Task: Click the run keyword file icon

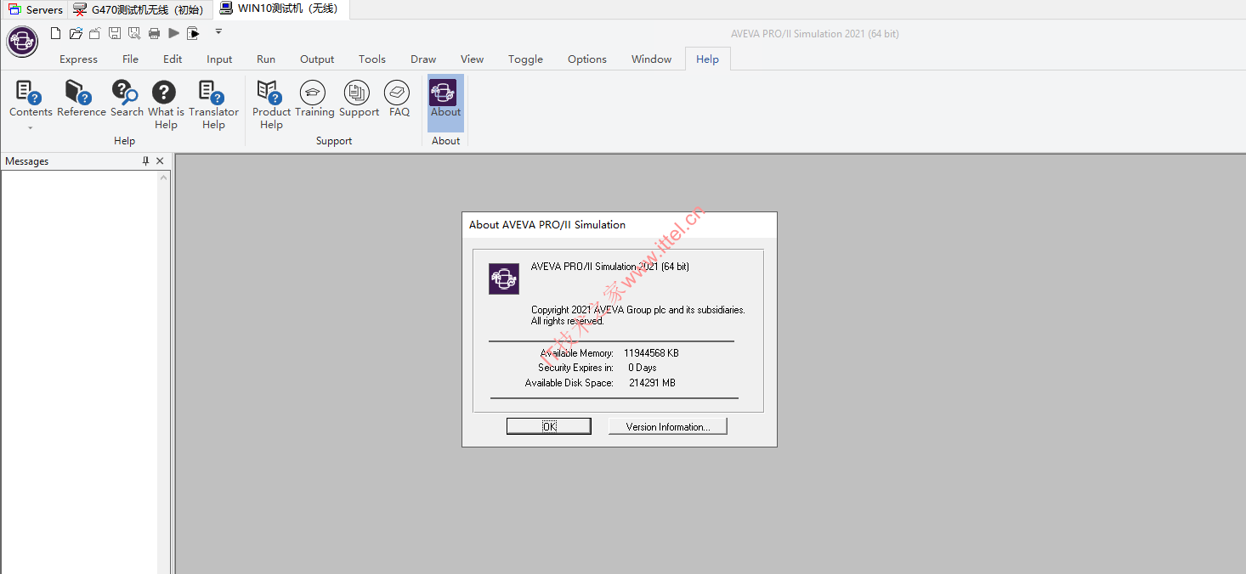Action: pyautogui.click(x=194, y=33)
